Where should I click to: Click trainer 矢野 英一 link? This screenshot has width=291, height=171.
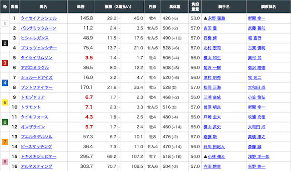256,166
